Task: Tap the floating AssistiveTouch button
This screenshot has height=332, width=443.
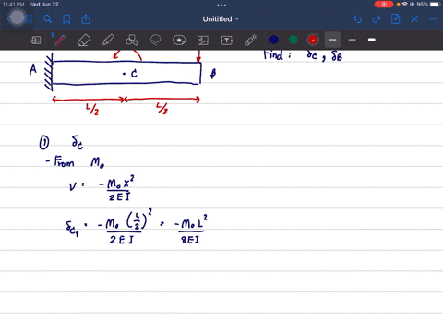Action: click(x=17, y=18)
